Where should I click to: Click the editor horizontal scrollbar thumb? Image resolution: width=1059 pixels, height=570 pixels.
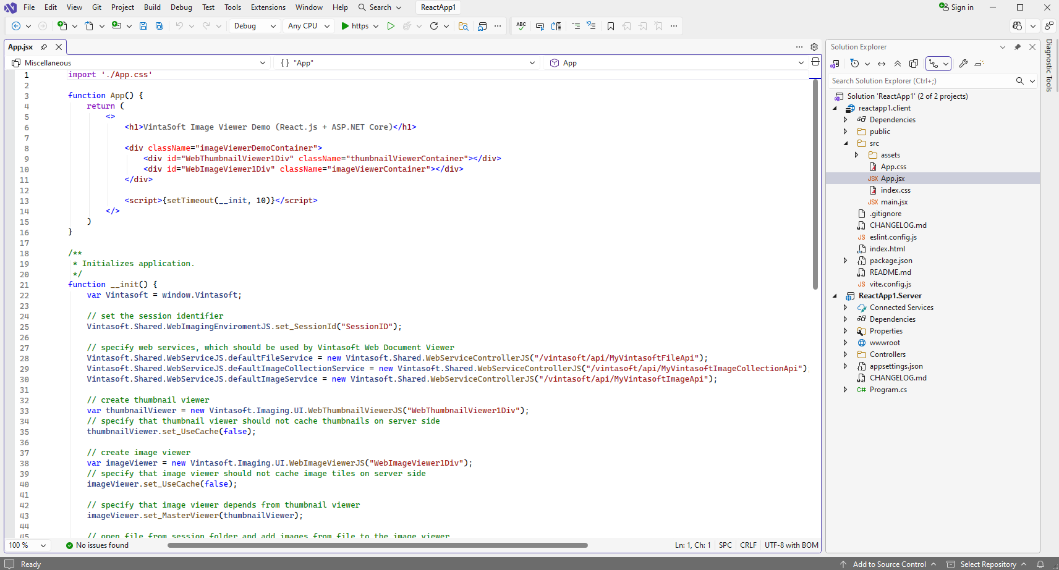click(377, 545)
